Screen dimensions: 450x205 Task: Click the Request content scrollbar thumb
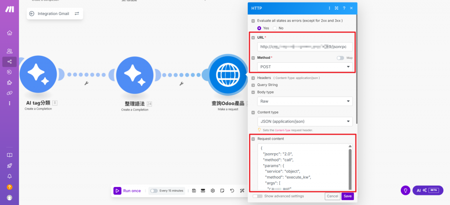point(350,169)
